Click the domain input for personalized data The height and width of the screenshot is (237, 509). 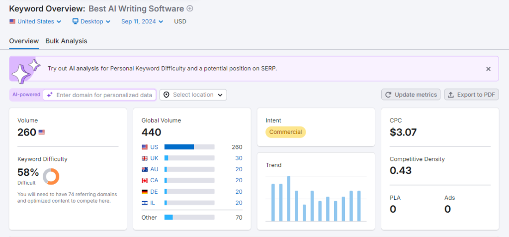coord(99,95)
